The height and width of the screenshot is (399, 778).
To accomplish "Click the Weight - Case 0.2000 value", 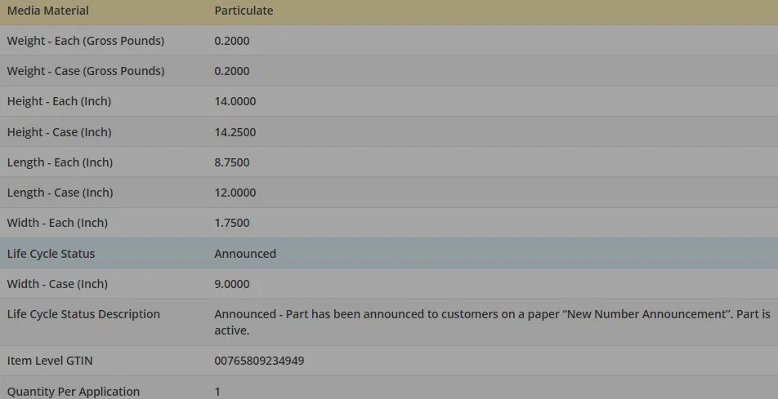I will pyautogui.click(x=232, y=71).
